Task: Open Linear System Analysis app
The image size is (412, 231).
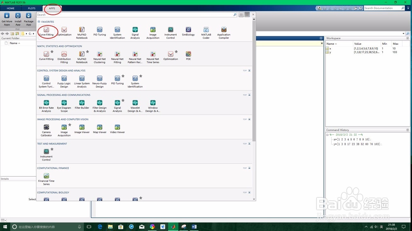Action: coord(82,82)
